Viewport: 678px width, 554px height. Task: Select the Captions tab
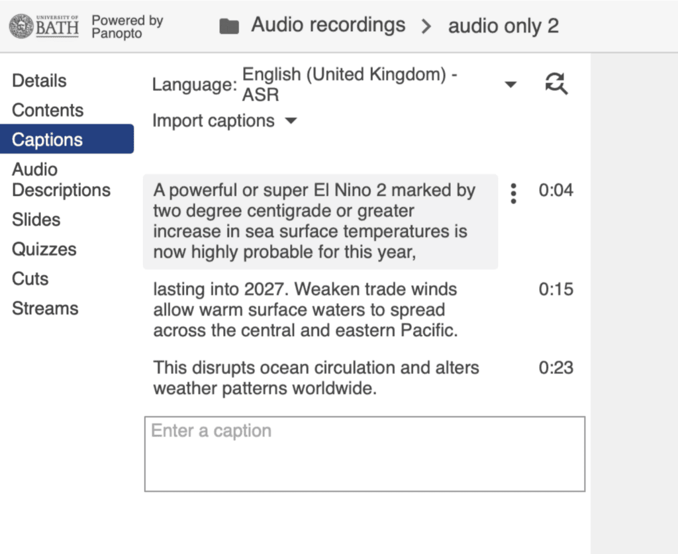pyautogui.click(x=67, y=139)
